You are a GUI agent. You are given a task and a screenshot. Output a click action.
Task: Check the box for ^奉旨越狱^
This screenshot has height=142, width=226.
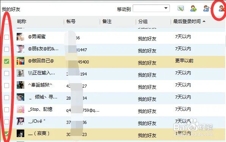pyautogui.click(x=6, y=85)
